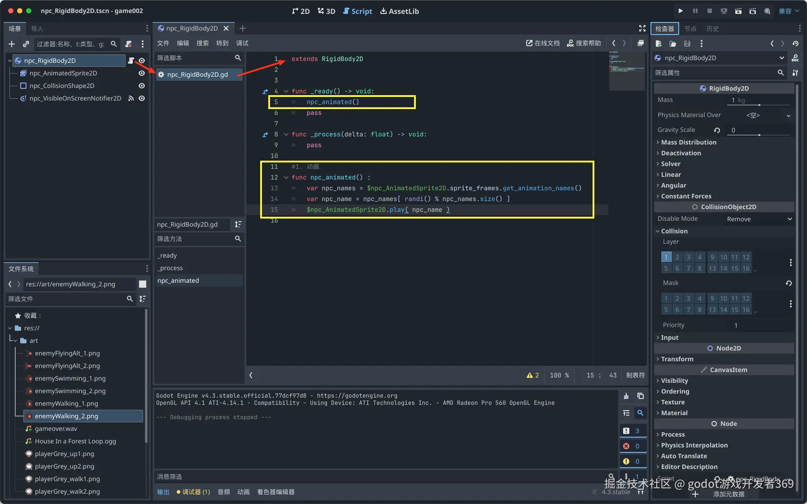
Task: Open documentation for npc_RigidBody2D object
Action: point(795,58)
